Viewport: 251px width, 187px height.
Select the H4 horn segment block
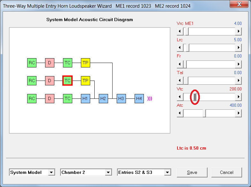coord(139,98)
